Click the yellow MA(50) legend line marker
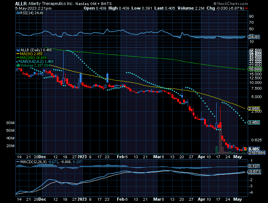The height and width of the screenshot is (203, 268). (x=18, y=54)
